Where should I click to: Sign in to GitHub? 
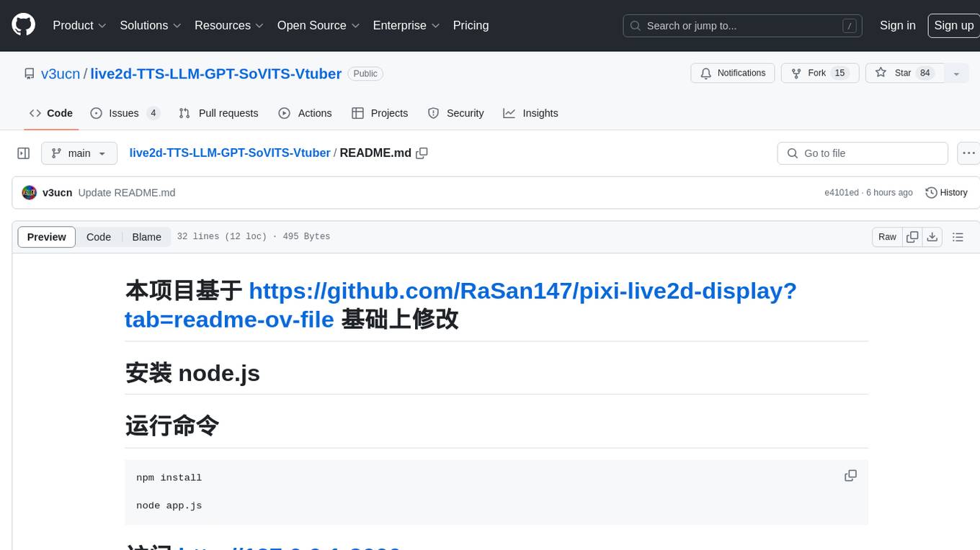point(897,25)
